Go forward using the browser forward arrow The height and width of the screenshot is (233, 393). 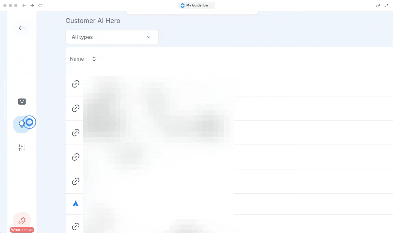point(32,6)
